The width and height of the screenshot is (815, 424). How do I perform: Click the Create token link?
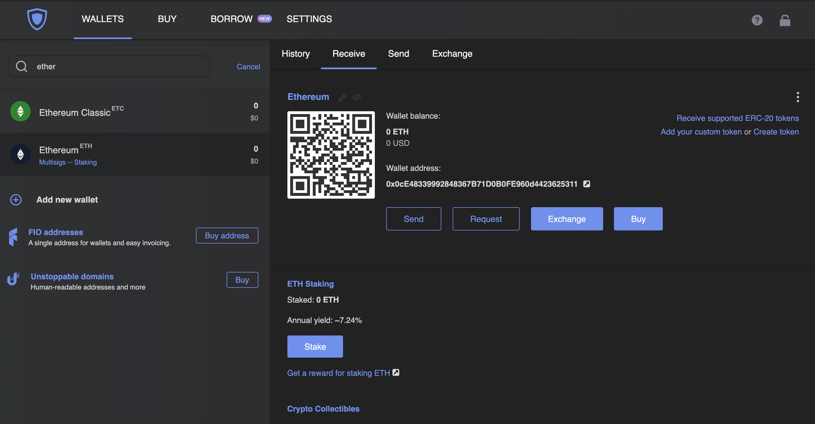click(x=776, y=132)
